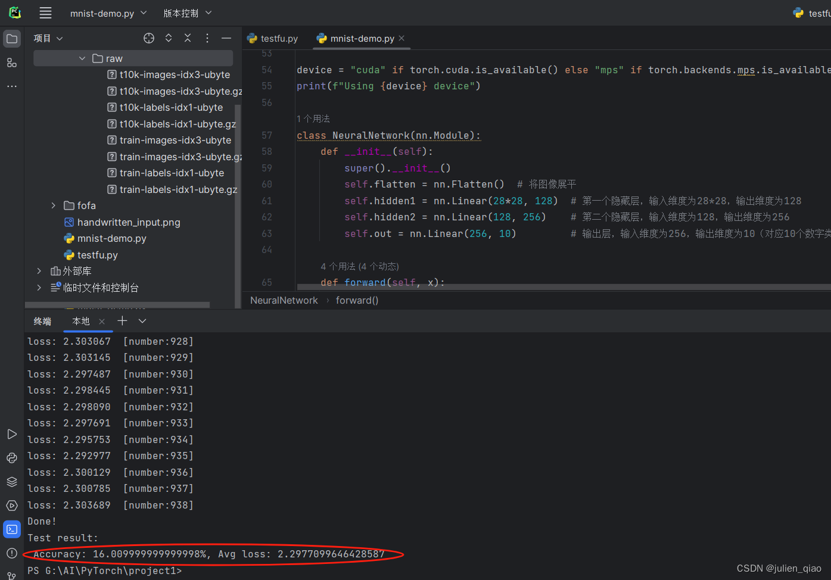Open 项目 view selector dropdown
The width and height of the screenshot is (831, 580).
[48, 38]
